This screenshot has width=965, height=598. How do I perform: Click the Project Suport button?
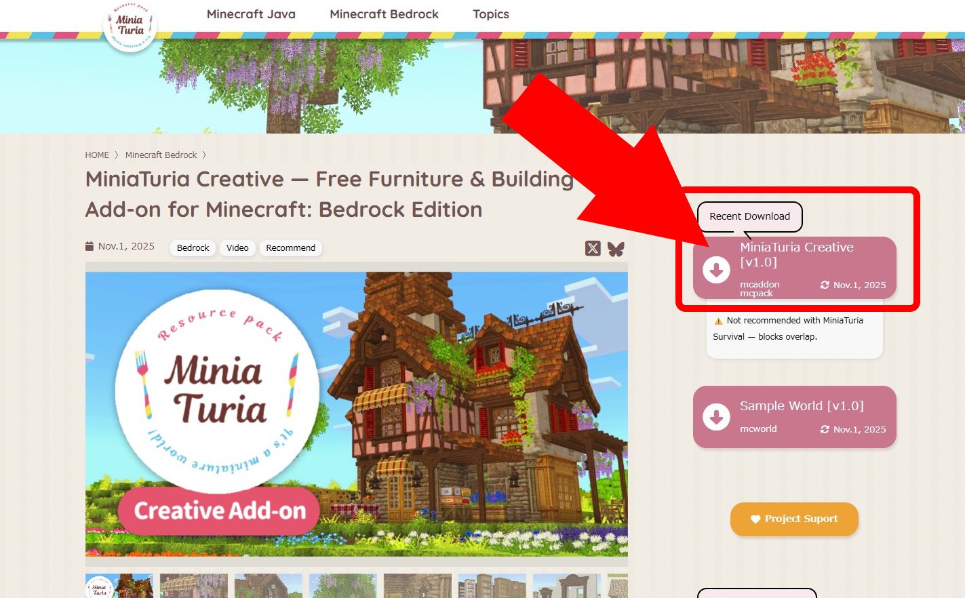[794, 519]
